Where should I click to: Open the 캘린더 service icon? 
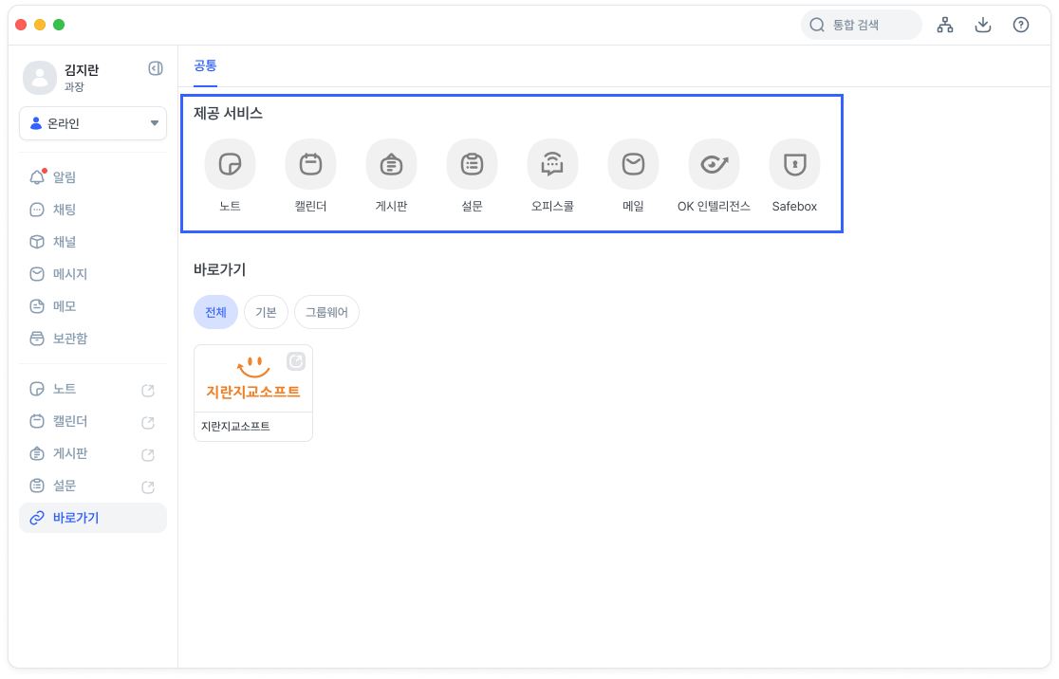click(309, 163)
